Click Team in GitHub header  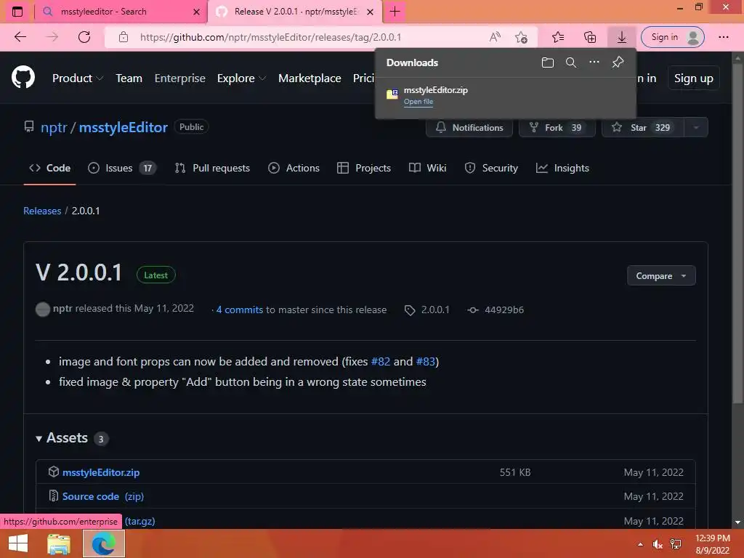129,78
